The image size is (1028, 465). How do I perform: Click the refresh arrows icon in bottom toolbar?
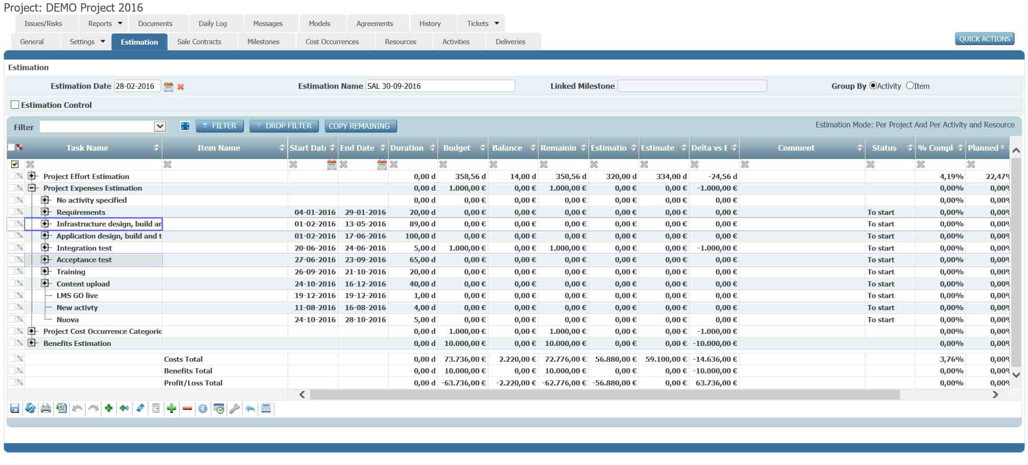point(30,408)
